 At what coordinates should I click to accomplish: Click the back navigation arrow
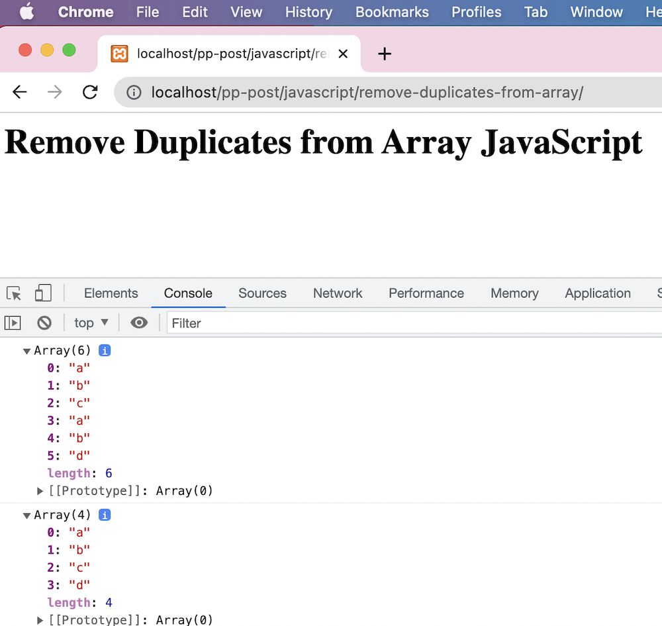(19, 92)
